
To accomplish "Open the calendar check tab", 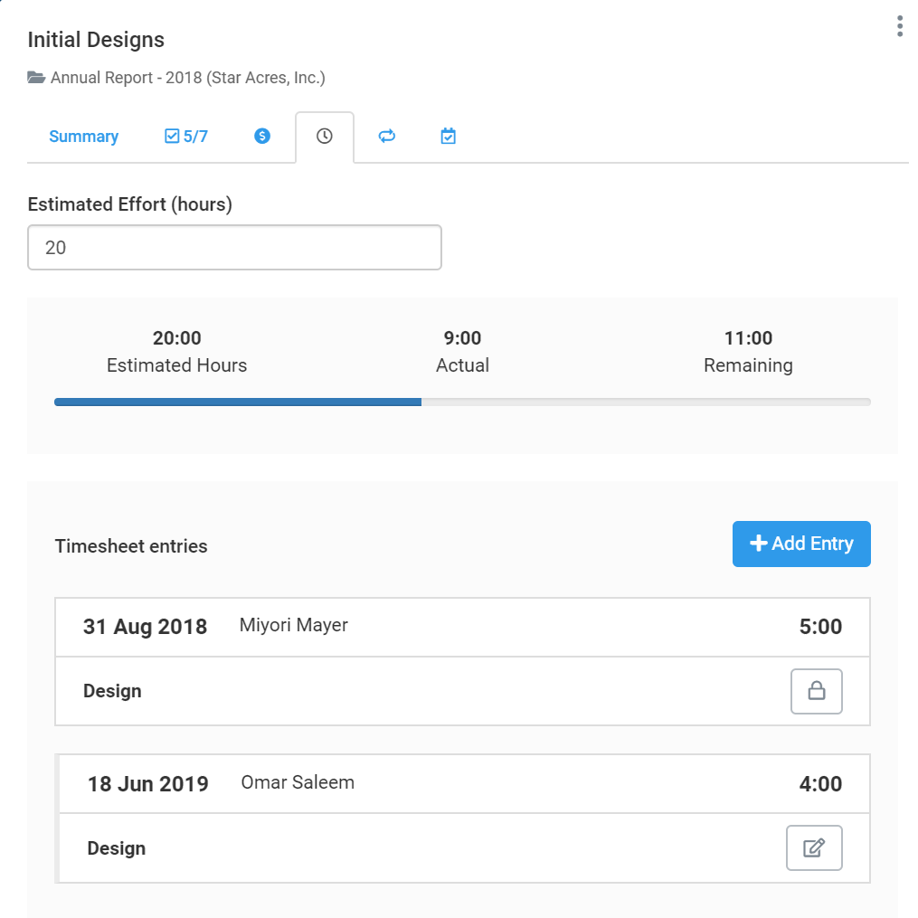I will [x=448, y=137].
